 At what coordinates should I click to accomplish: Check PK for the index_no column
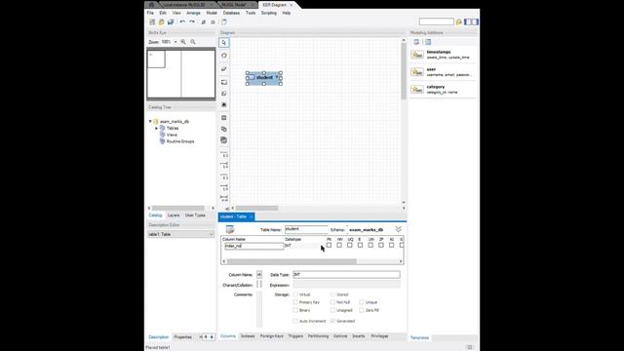[329, 245]
